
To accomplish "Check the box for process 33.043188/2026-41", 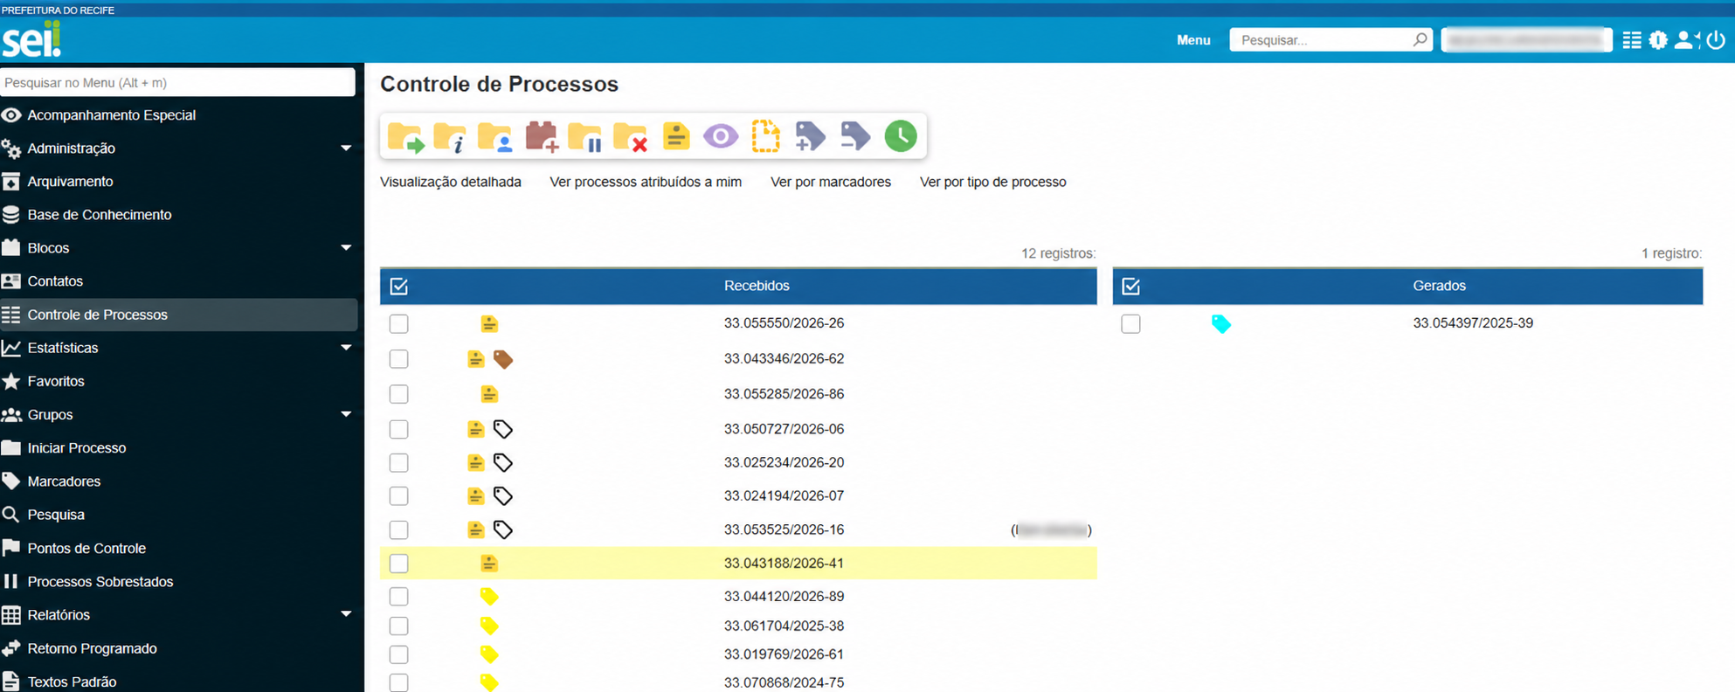I will [399, 564].
